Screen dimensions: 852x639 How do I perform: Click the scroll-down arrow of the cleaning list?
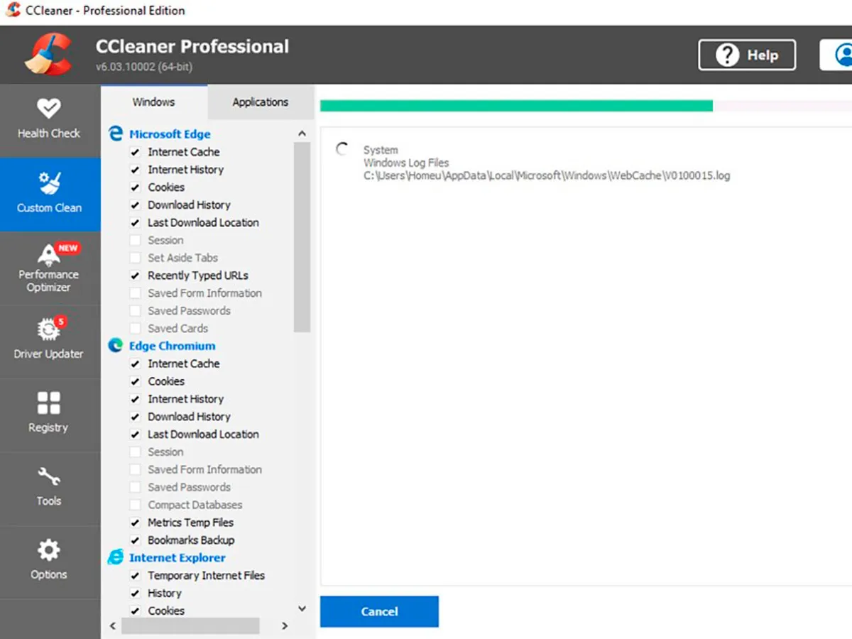(x=302, y=608)
